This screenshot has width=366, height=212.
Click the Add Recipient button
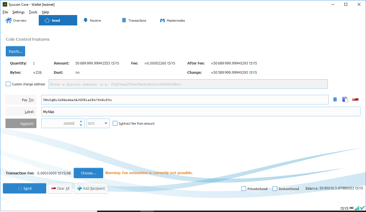[x=91, y=188]
